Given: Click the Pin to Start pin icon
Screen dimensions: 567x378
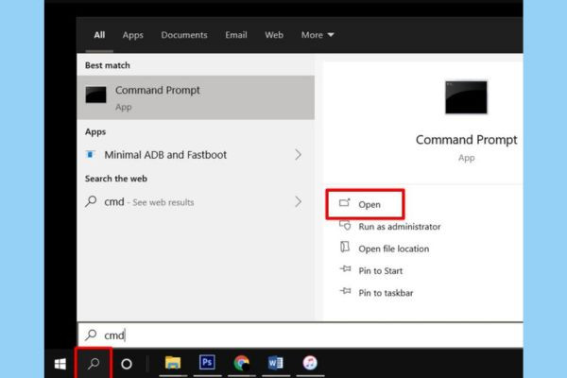Looking at the screenshot, I should pyautogui.click(x=345, y=268).
